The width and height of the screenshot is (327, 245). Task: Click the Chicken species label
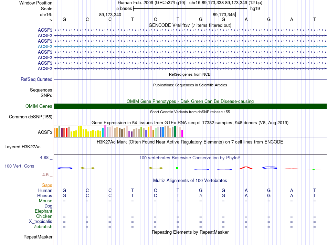[44, 216]
